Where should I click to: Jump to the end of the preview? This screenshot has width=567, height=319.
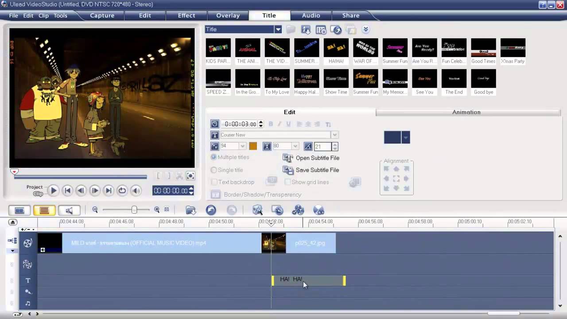click(108, 191)
